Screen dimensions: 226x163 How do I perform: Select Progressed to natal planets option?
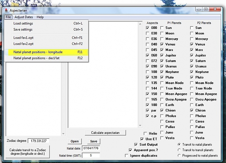point(179,155)
